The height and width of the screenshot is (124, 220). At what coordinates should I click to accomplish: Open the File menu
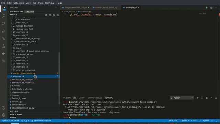[x=3, y=3]
